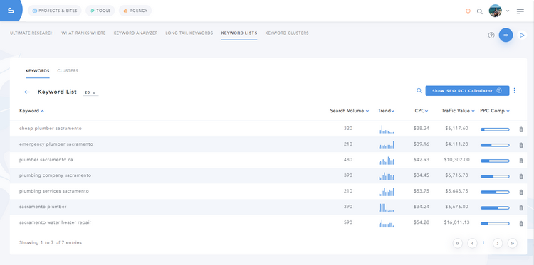
Task: Switch to the Long Tail Keywords tab
Action: pyautogui.click(x=189, y=33)
